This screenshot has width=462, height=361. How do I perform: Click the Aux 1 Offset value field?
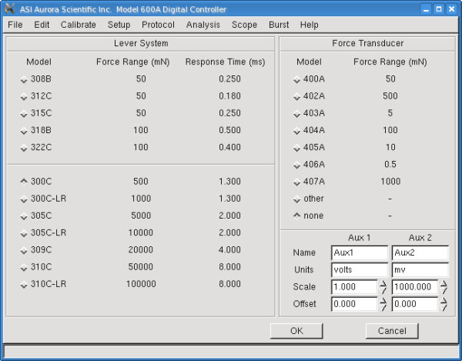pos(354,304)
